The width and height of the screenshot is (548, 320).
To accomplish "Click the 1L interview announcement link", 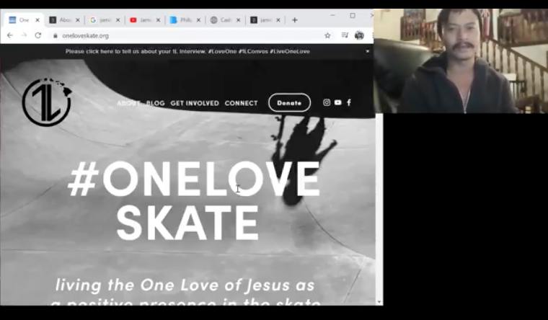I will (187, 51).
